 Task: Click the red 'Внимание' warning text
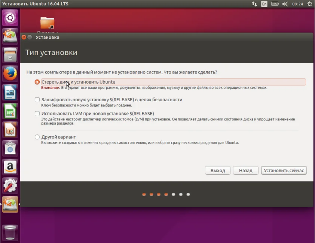(51, 88)
